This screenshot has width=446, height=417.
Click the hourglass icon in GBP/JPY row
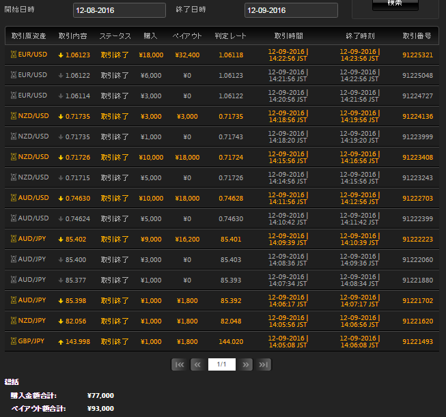coord(13,341)
